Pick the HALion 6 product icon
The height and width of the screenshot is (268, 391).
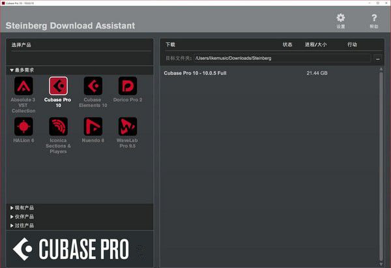pyautogui.click(x=23, y=127)
